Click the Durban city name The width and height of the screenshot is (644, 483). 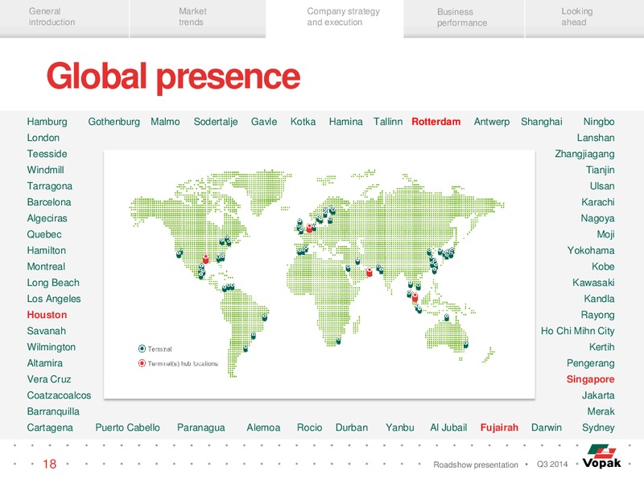tap(352, 427)
